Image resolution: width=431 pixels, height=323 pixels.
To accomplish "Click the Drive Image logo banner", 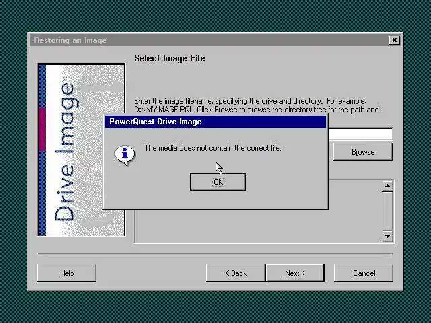I will tap(81, 150).
